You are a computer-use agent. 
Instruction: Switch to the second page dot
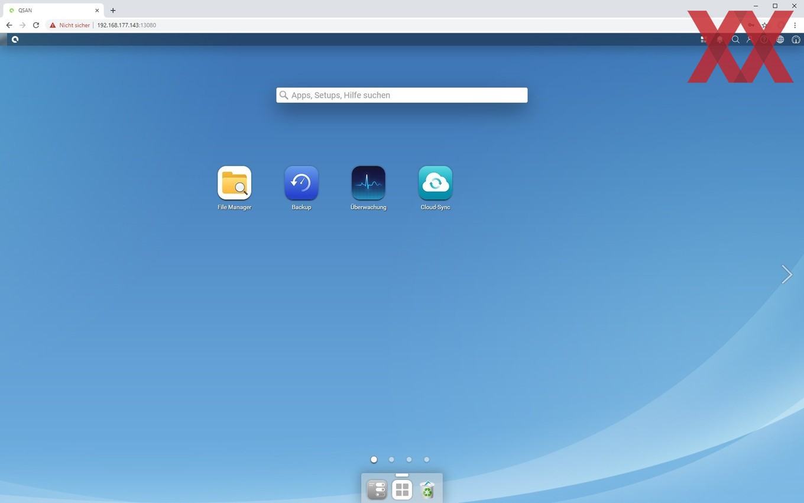click(x=391, y=459)
